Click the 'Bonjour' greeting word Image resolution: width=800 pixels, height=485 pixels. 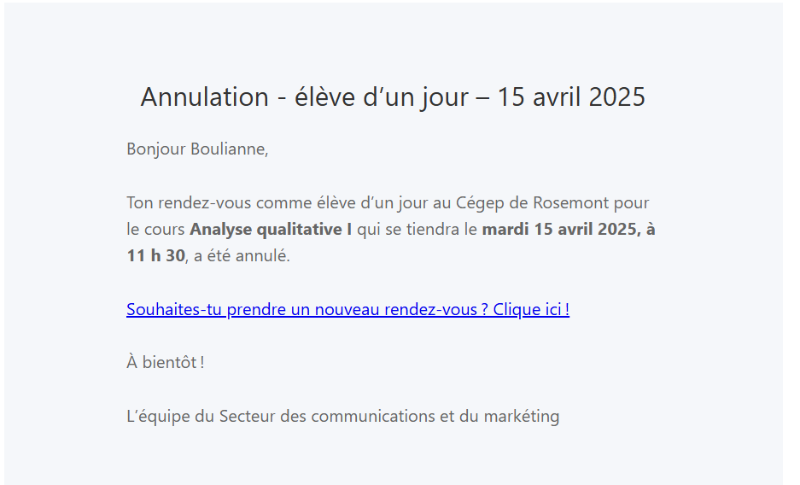pos(156,149)
